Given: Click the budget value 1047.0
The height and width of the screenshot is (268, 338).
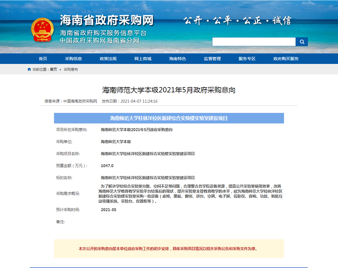Looking at the screenshot, I should tap(107, 166).
